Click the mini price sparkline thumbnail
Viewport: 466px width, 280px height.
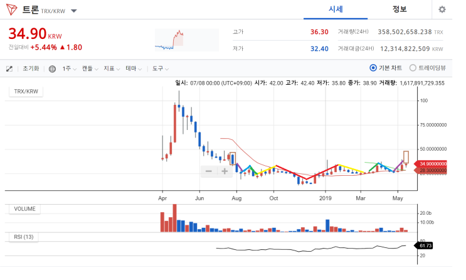click(x=187, y=40)
